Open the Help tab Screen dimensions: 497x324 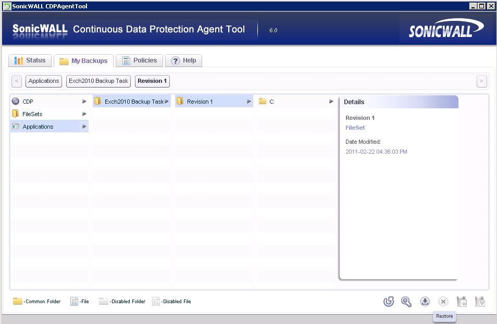tap(183, 60)
